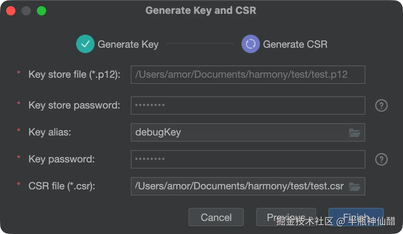Click the green zoom window button
This screenshot has width=403, height=234.
(42, 11)
